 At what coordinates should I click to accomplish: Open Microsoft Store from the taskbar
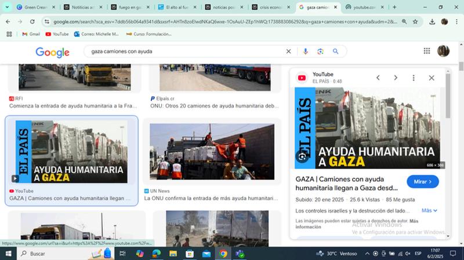(x=190, y=254)
